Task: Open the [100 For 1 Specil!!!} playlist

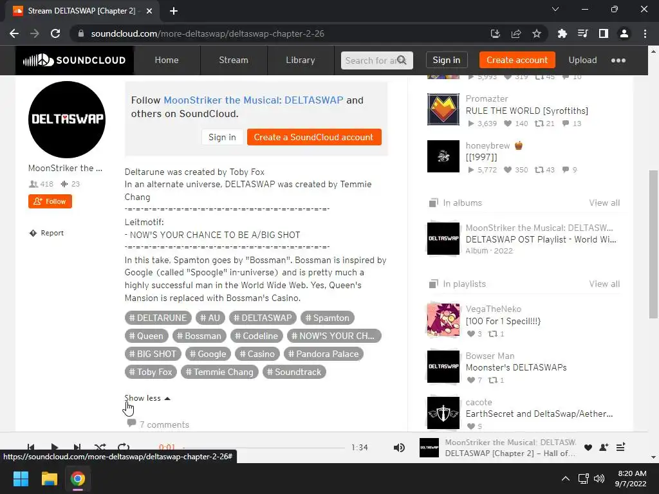Action: [x=503, y=321]
